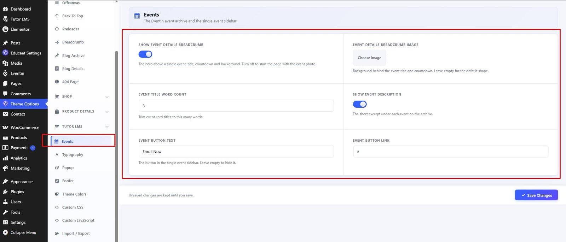Expand the PRODUCT DETAILS section chevron
Viewport: 566px width, 242px height.
pos(107,112)
